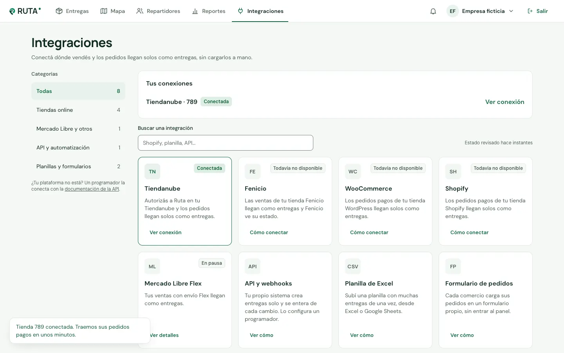Click the FP Formulario card icon
The width and height of the screenshot is (564, 353).
453,266
